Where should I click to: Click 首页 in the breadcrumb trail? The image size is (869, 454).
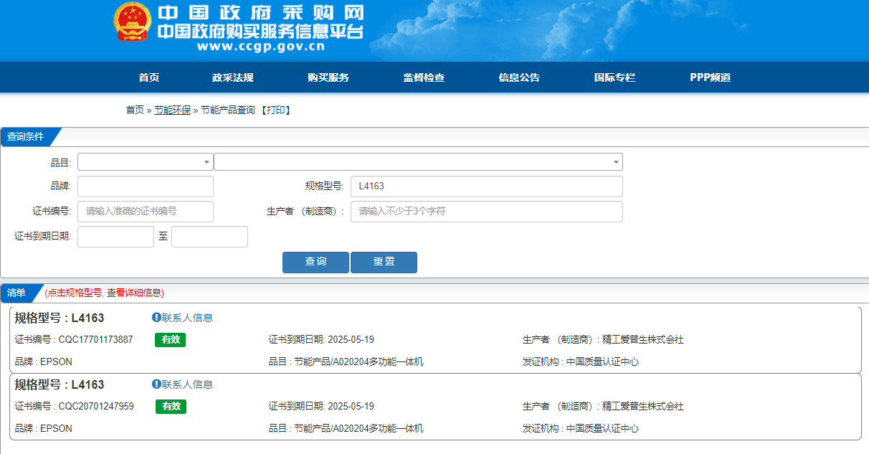click(x=135, y=110)
